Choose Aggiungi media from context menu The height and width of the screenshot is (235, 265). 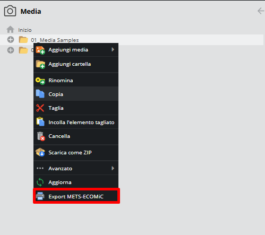tap(76, 50)
